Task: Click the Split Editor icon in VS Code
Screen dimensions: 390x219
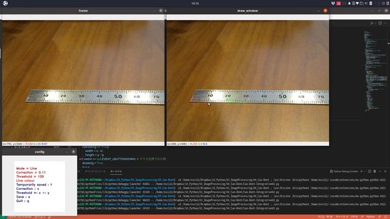Action: (x=380, y=23)
